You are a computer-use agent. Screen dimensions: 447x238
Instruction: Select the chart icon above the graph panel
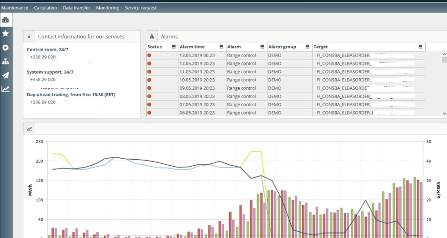(x=29, y=129)
